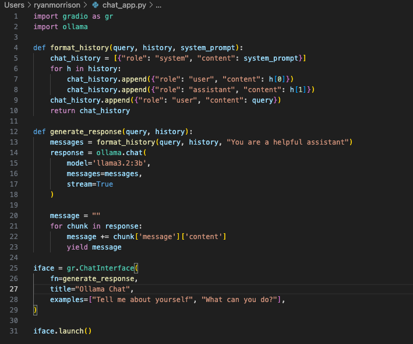Viewport: 413px width, 344px height.
Task: Select chat_app.py in the breadcrumb
Action: coord(124,5)
